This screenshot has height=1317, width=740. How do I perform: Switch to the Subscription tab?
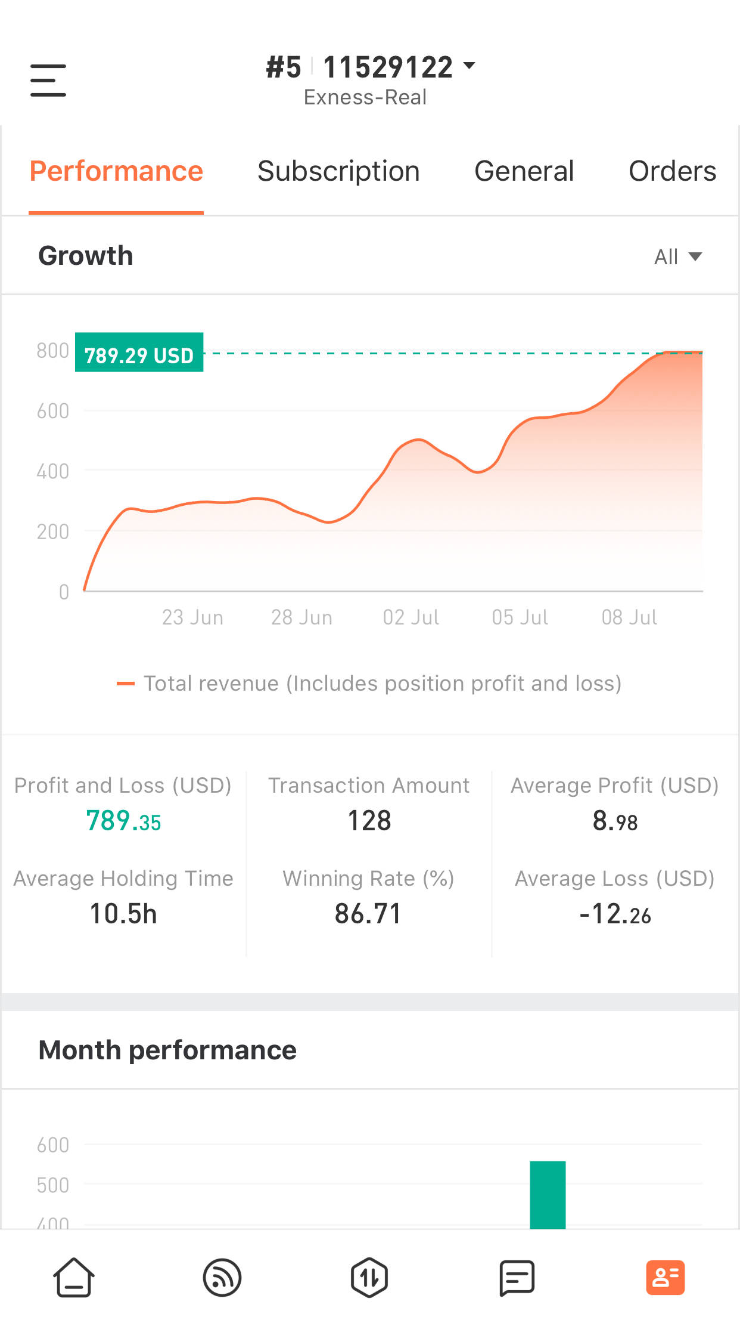(338, 172)
